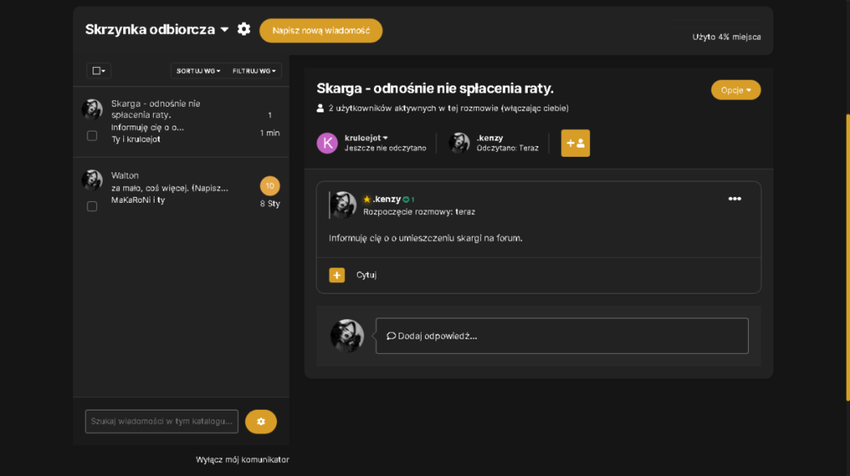Click Wyłącz mój komunikator link

coord(242,460)
